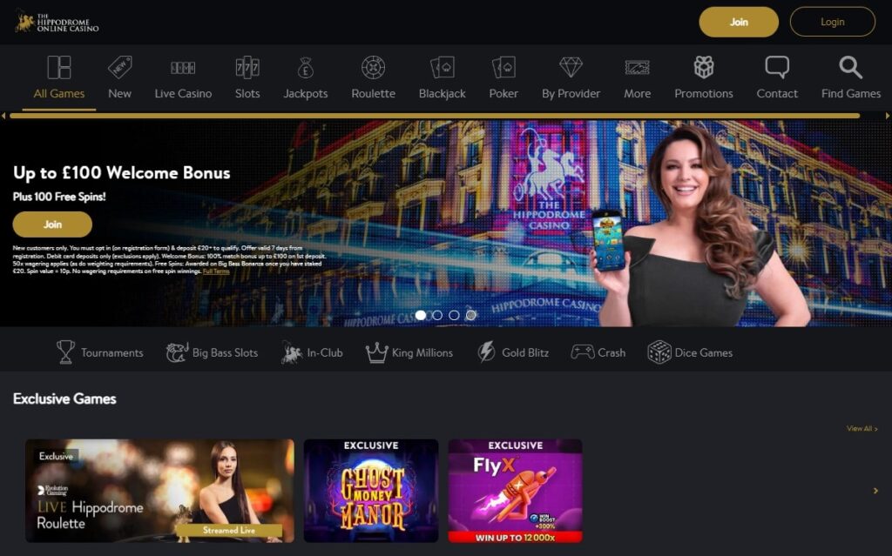The image size is (892, 556).
Task: Go to the Live Casino menu label
Action: click(x=183, y=94)
